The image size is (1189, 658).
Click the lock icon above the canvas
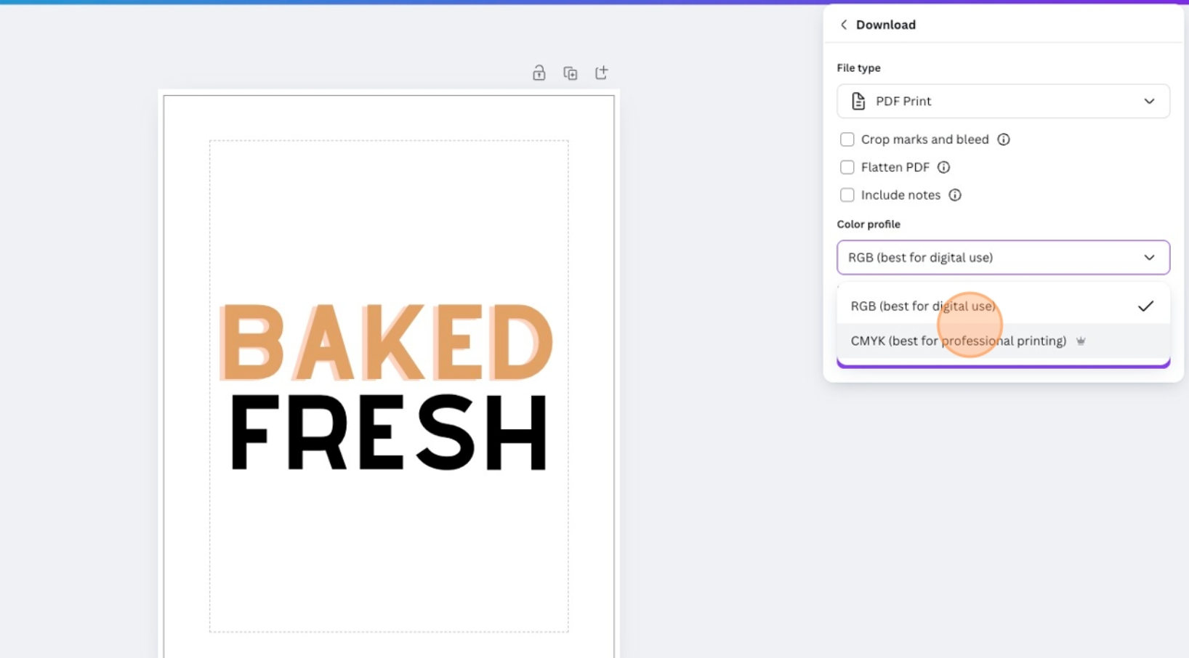[x=539, y=73]
